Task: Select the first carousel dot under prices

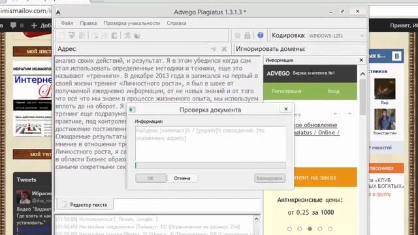Action: [x=289, y=229]
